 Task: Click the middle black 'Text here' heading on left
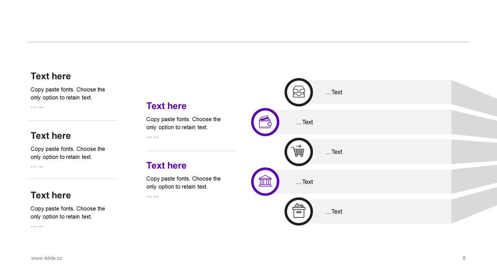[51, 136]
